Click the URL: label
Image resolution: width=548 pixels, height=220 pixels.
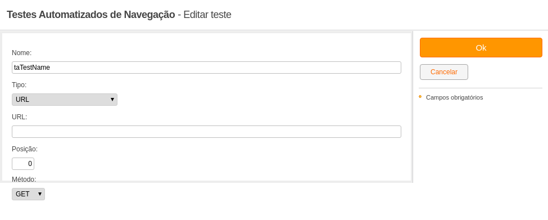20,117
